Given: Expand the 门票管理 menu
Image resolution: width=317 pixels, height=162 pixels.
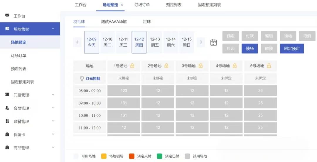Looking at the screenshot, I should [x=53, y=95].
